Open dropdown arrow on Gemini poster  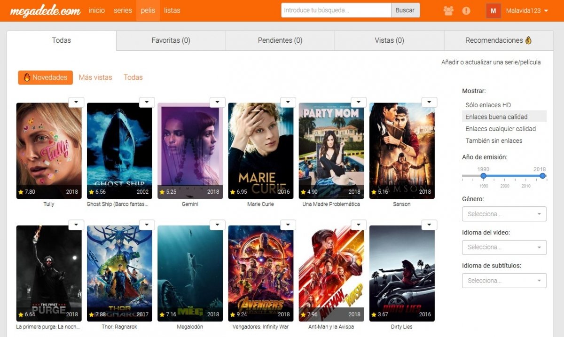217,102
